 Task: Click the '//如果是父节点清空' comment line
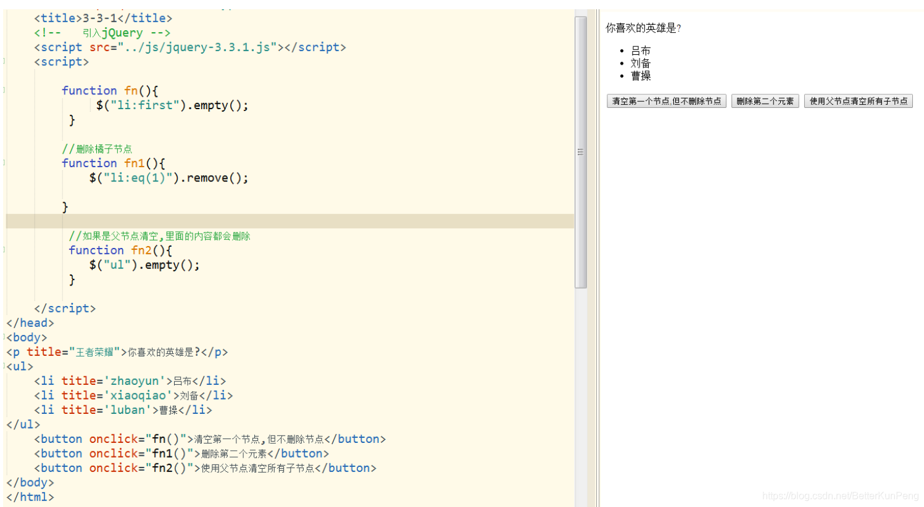159,236
